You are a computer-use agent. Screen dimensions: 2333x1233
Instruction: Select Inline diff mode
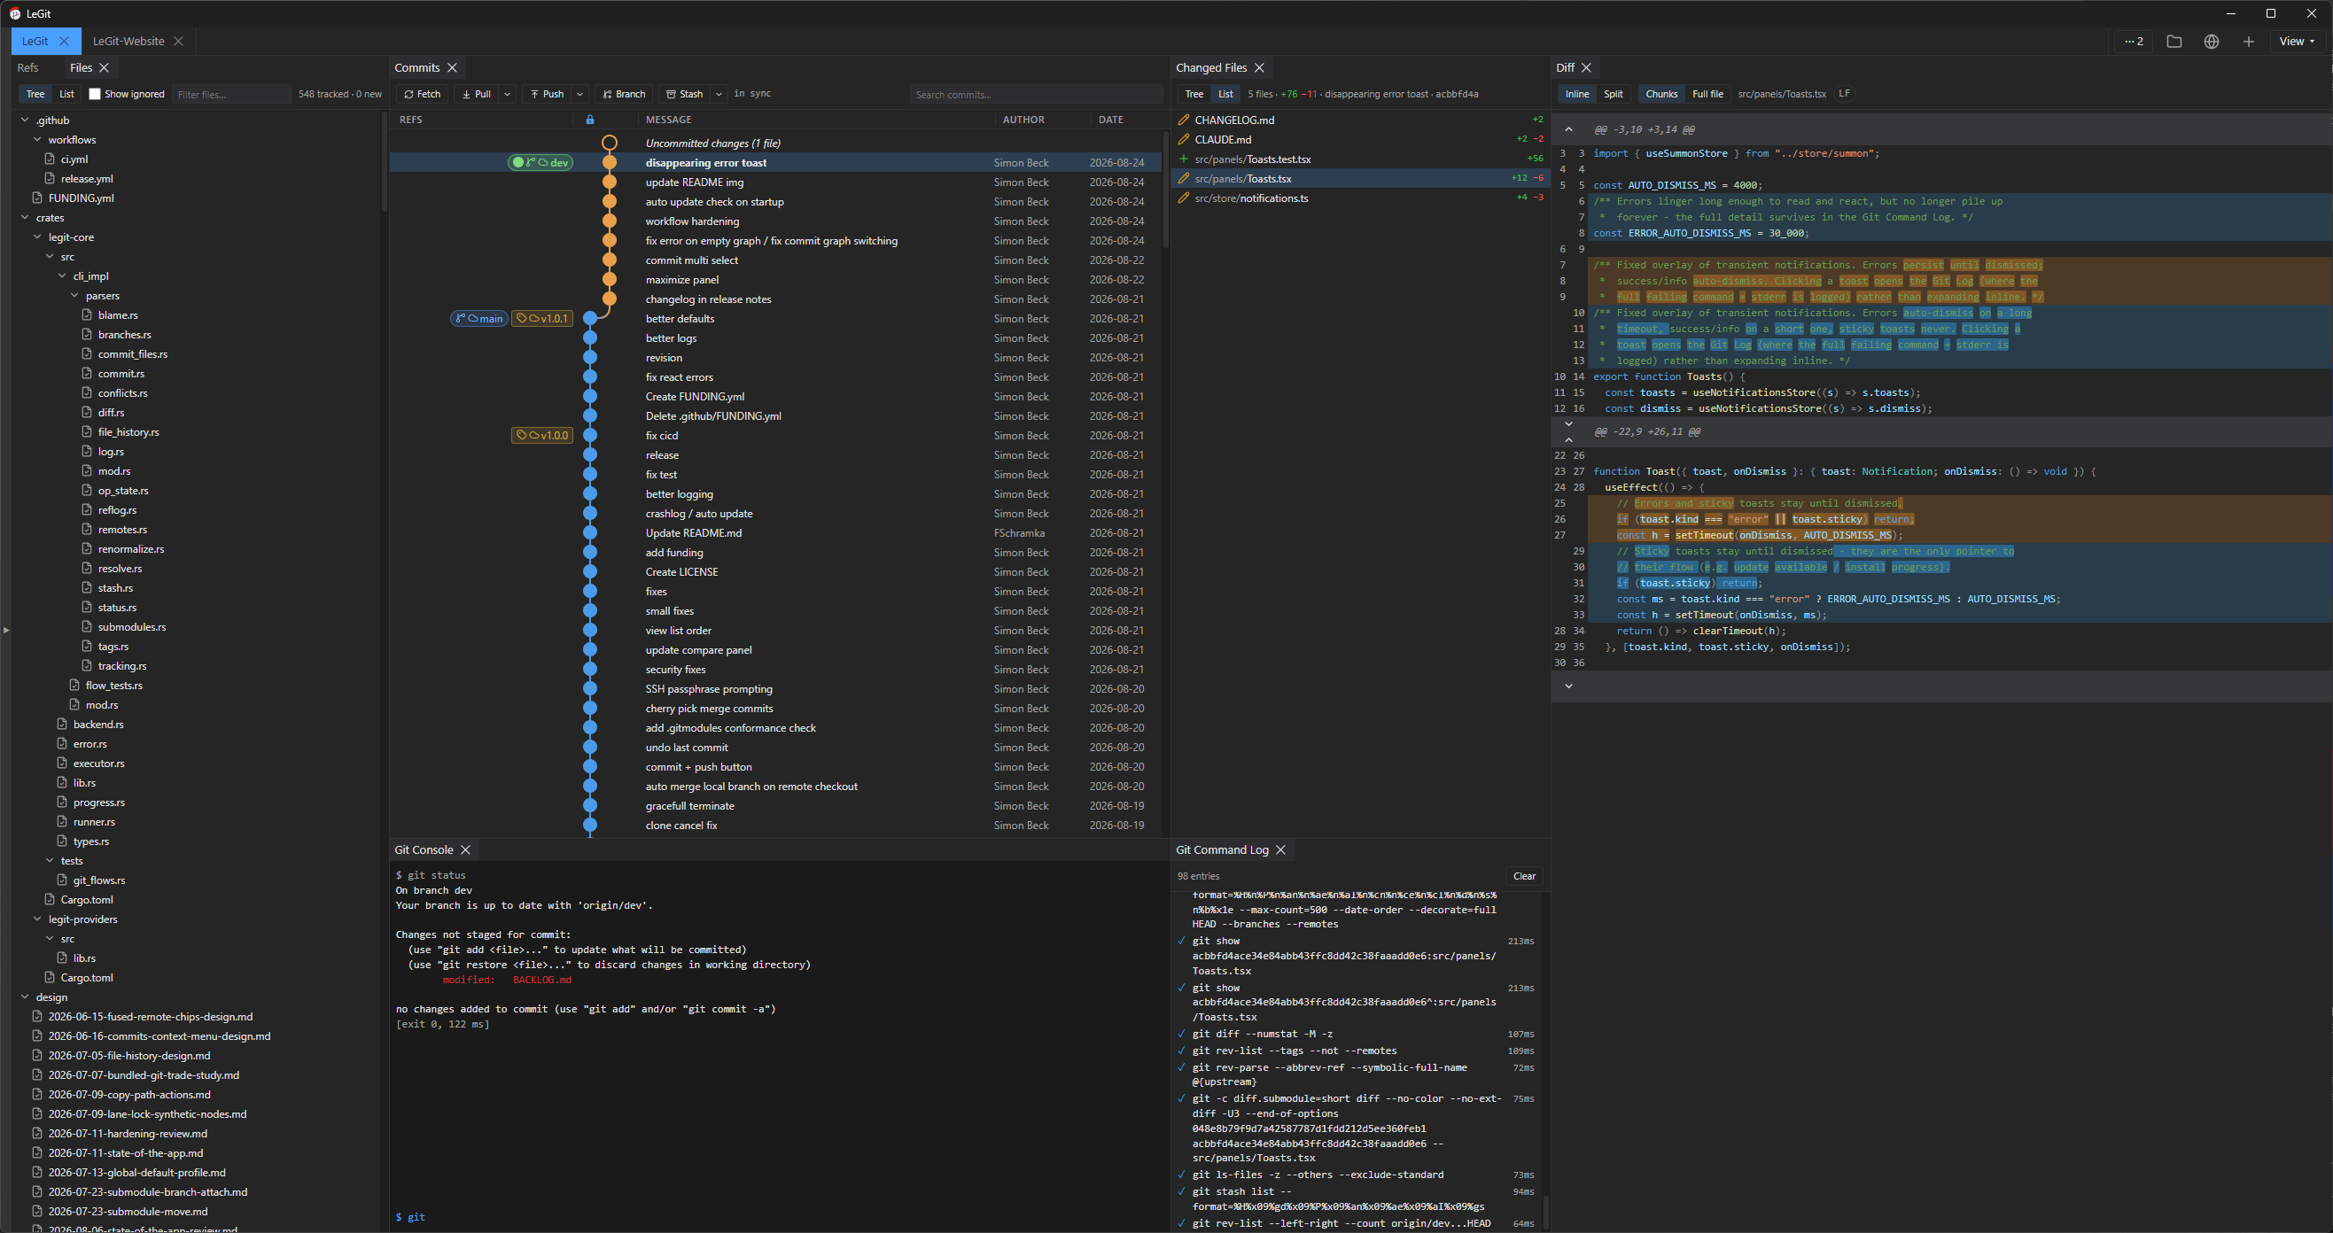point(1577,94)
